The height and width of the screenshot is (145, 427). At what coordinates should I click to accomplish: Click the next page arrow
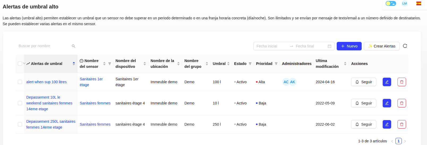(x=405, y=141)
